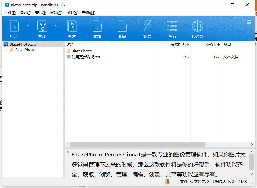
Task: Click the folder icon of BlazePhoto list row
Action: [68, 51]
